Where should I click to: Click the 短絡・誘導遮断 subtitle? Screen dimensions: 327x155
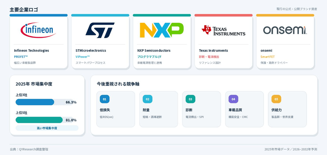click(152, 117)
